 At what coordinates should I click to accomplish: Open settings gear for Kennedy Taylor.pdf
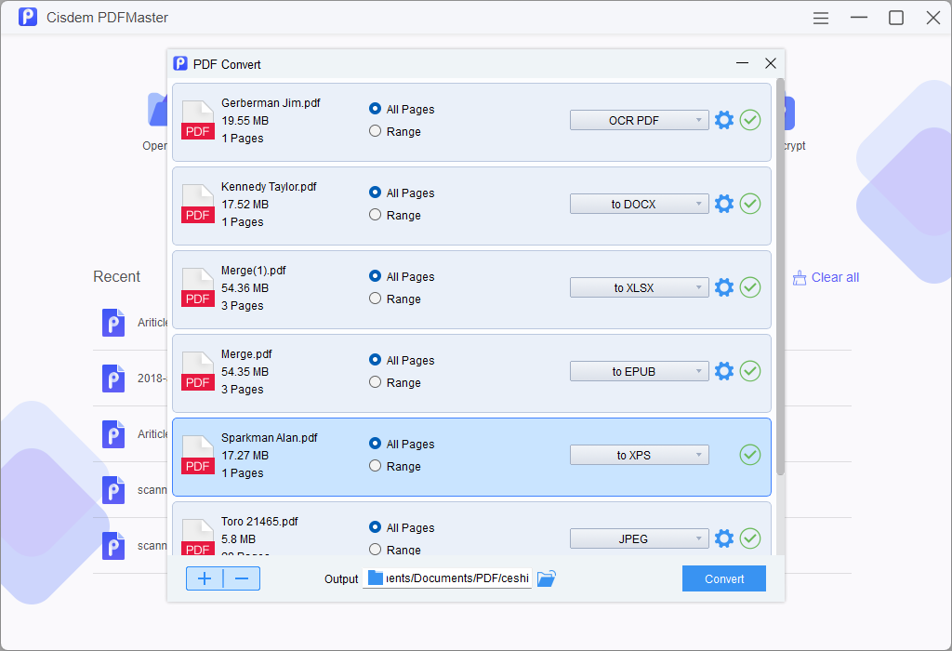coord(724,203)
